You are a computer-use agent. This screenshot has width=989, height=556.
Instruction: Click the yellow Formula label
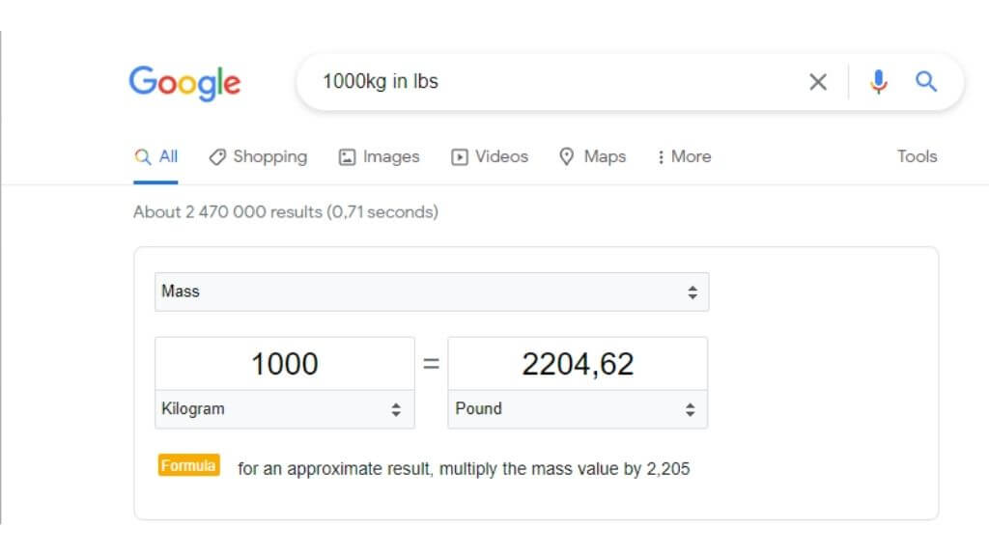pos(188,466)
